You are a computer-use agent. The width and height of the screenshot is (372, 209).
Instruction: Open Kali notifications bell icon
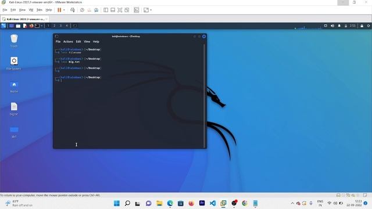pos(339,26)
